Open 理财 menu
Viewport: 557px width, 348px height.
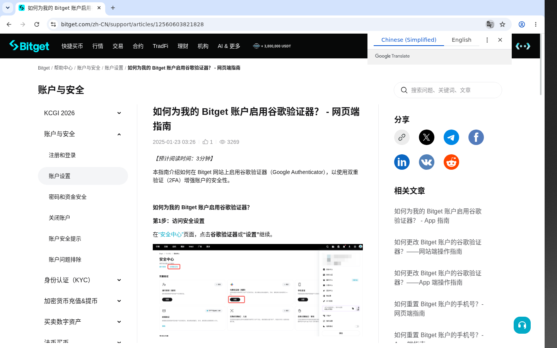(183, 46)
